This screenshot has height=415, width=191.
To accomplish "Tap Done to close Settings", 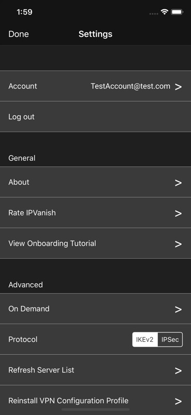I will click(19, 34).
